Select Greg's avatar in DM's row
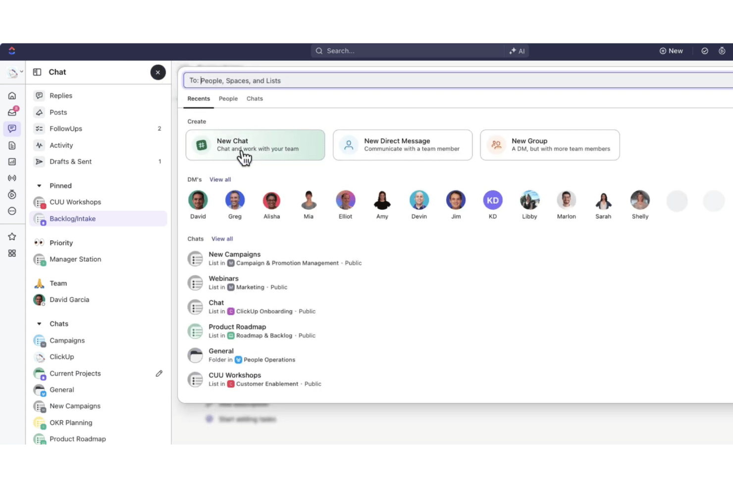Image resolution: width=733 pixels, height=488 pixels. (235, 200)
